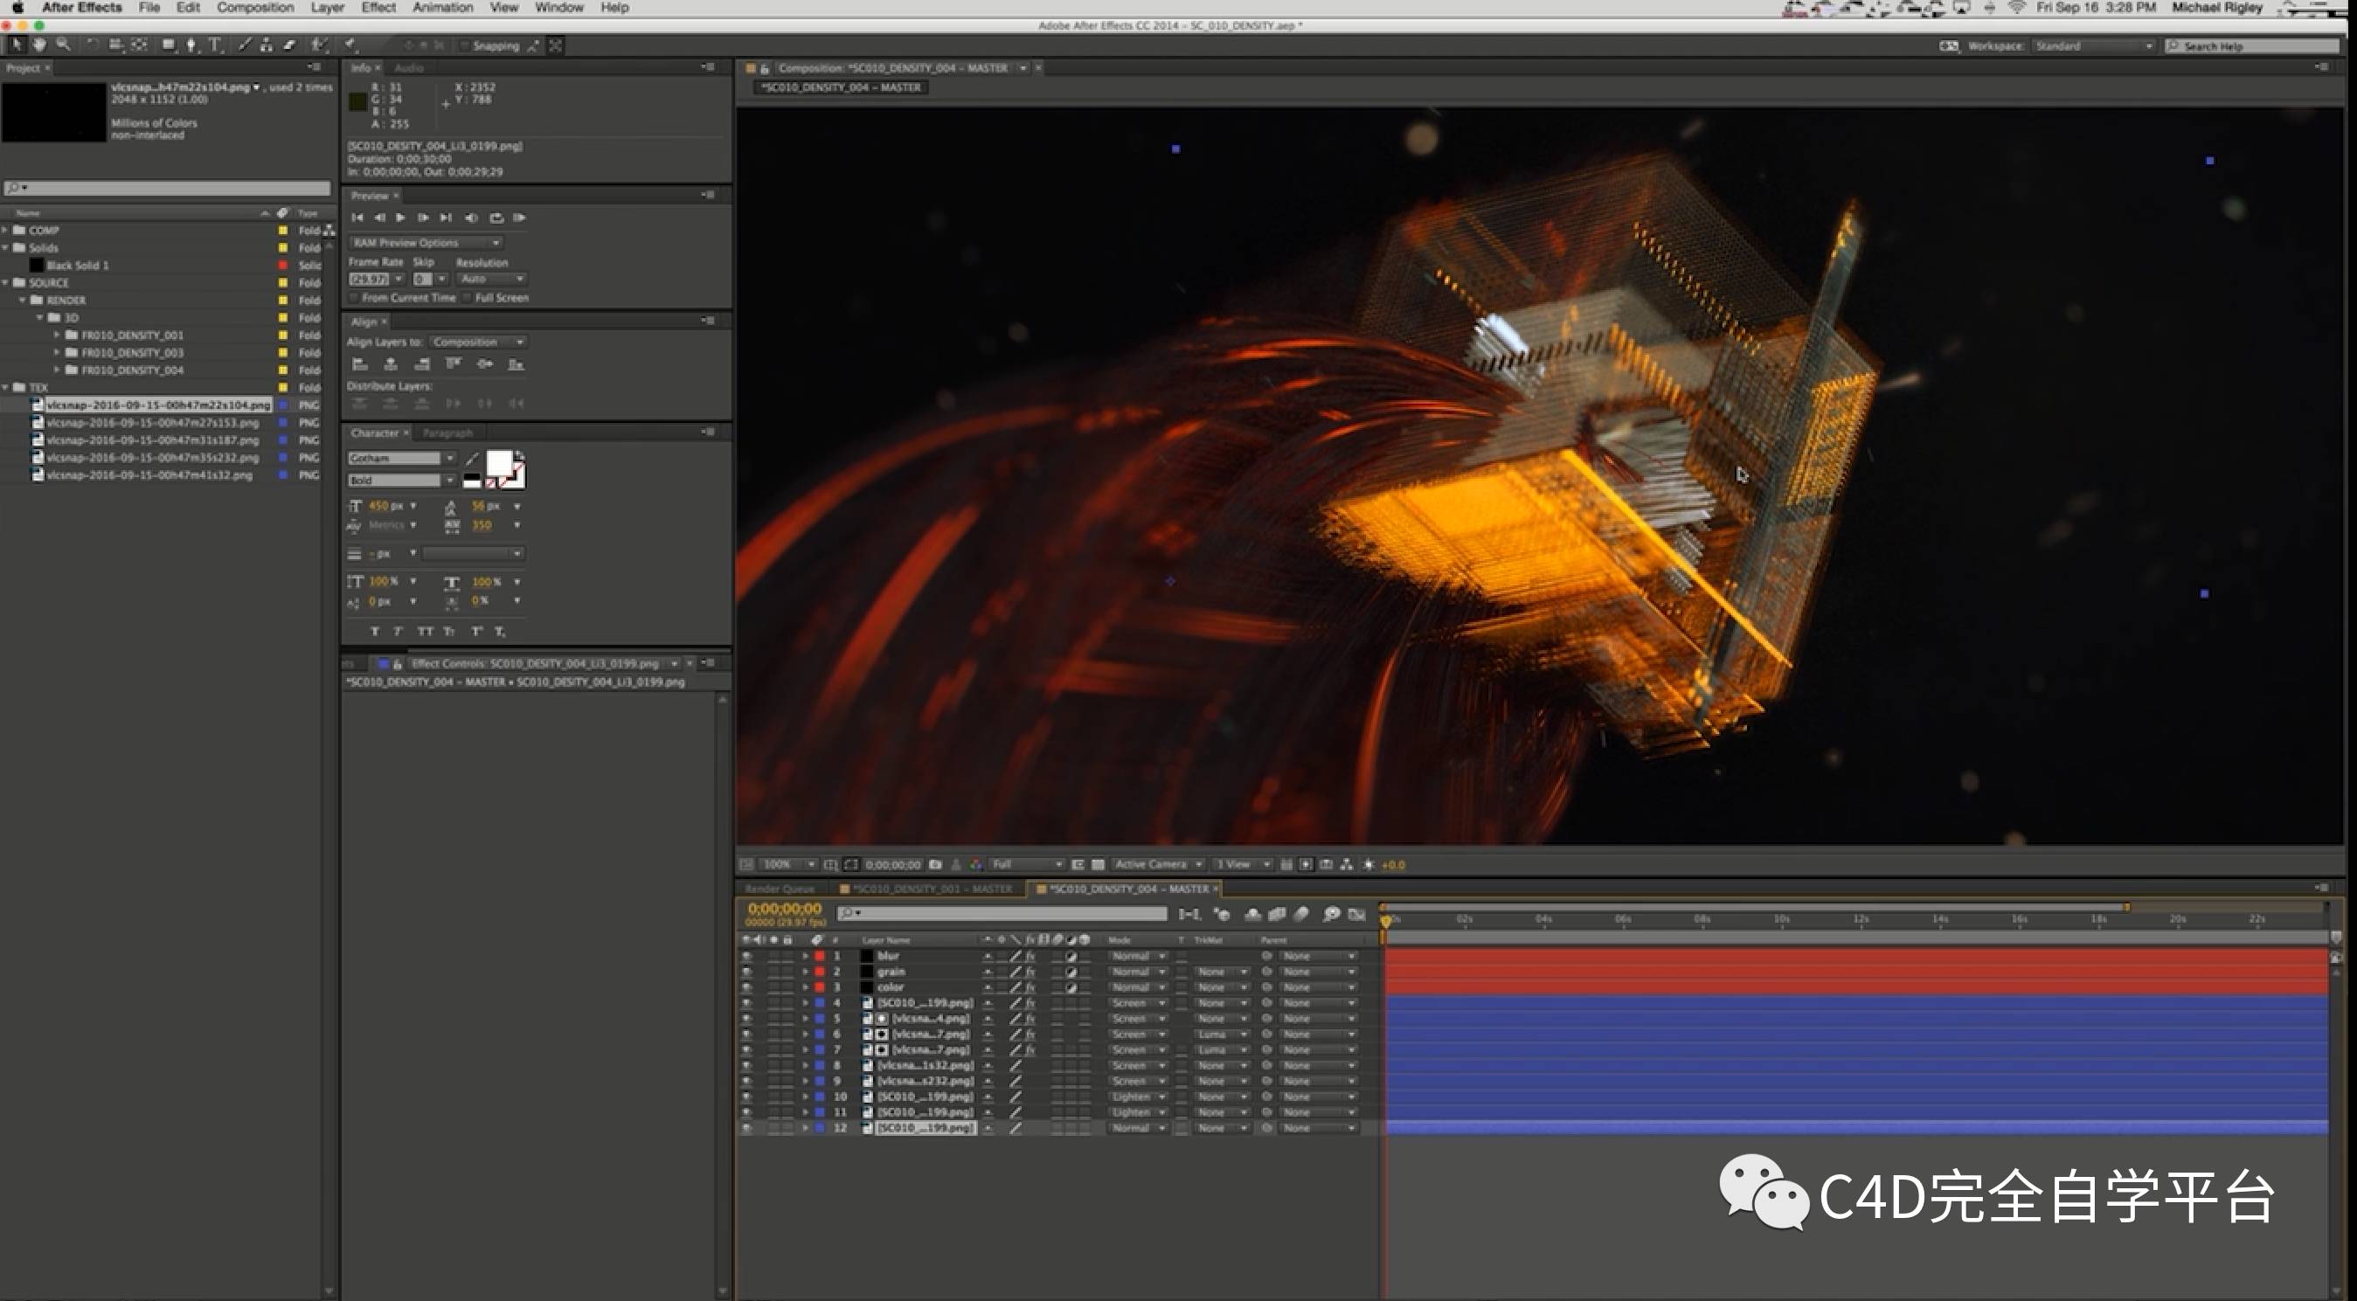The image size is (2357, 1301).
Task: Enable the From Current Time checkbox
Action: point(354,298)
